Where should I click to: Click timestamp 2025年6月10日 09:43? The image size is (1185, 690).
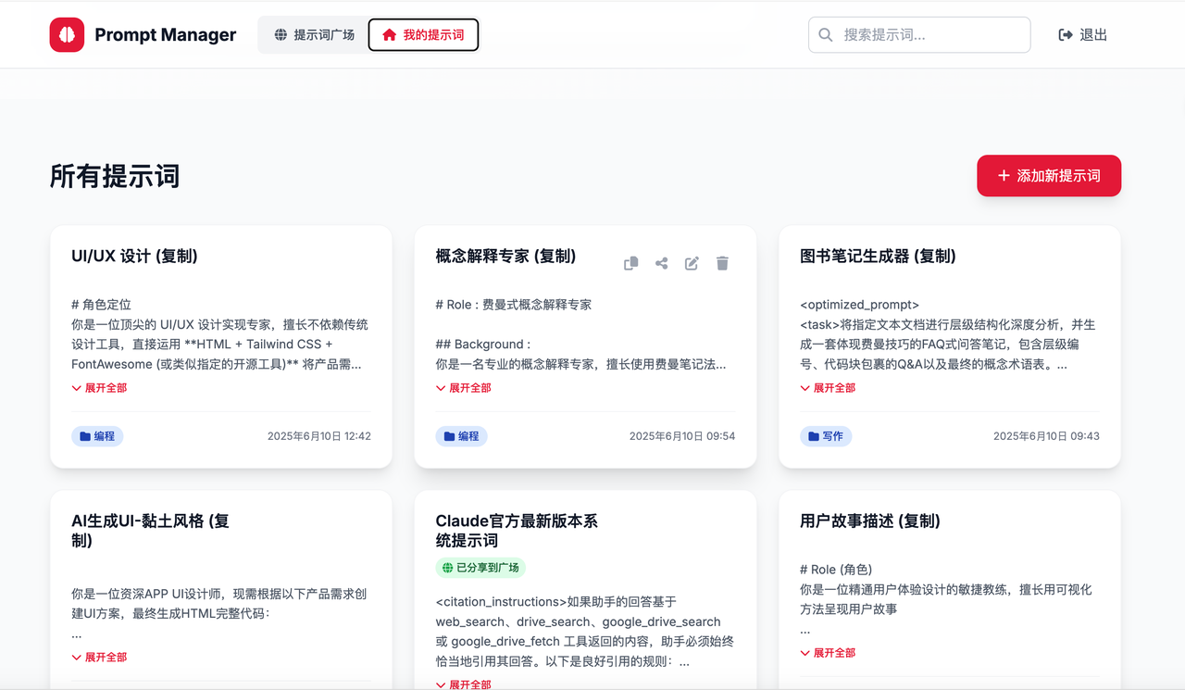pyautogui.click(x=1046, y=435)
